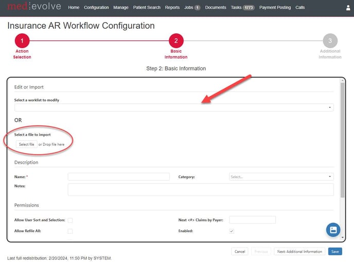The width and height of the screenshot is (354, 262).
Task: Click the blue floating save disk icon
Action: pos(333,230)
